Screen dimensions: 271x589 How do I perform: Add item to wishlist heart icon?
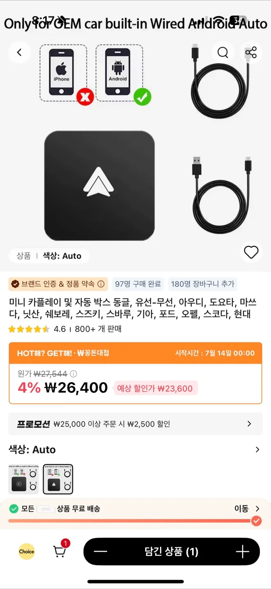251,252
